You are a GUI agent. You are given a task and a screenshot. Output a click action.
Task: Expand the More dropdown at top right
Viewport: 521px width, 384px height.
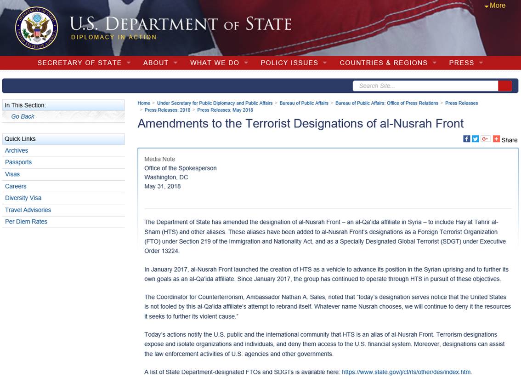[495, 6]
